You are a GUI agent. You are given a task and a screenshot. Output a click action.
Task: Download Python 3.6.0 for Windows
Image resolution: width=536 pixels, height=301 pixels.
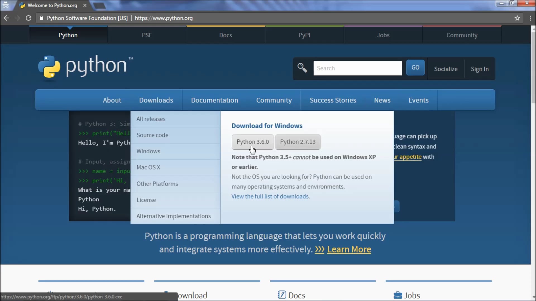coord(252,142)
